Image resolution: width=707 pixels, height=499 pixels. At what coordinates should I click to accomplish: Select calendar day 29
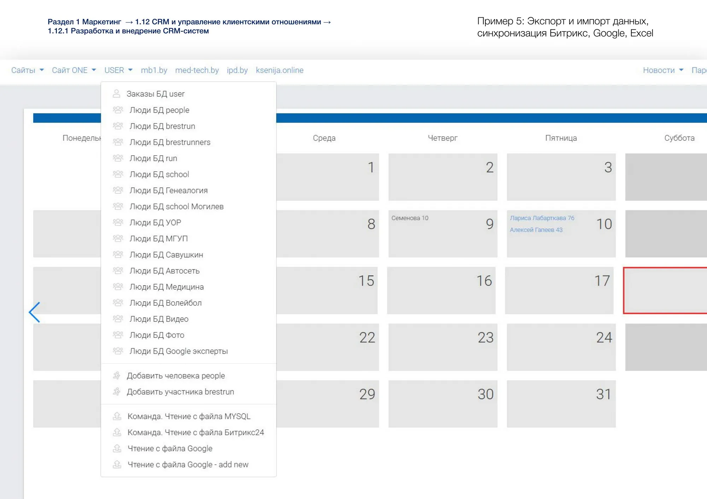point(328,404)
